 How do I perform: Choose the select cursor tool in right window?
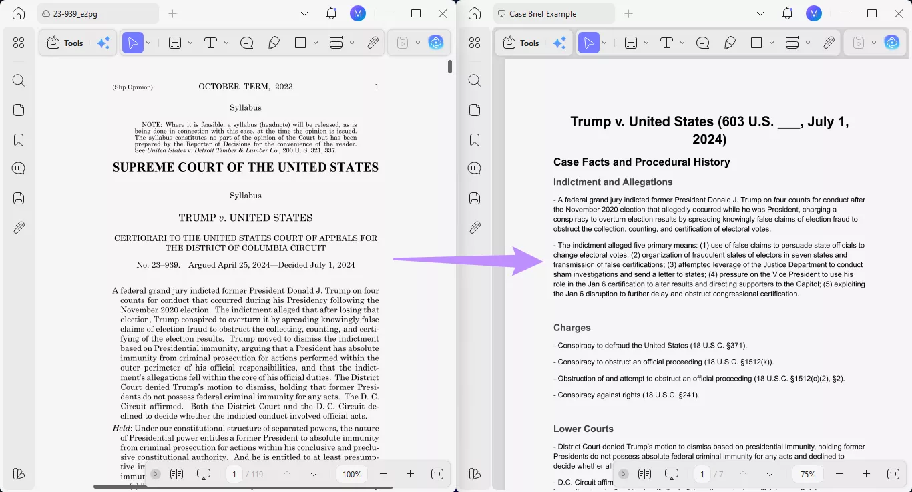pos(589,43)
